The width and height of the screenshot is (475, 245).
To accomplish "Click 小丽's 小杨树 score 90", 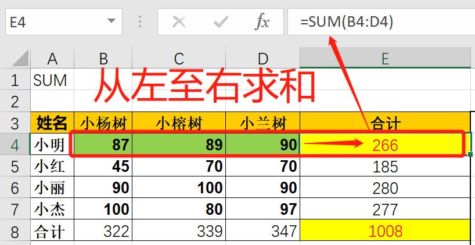I will tap(103, 188).
